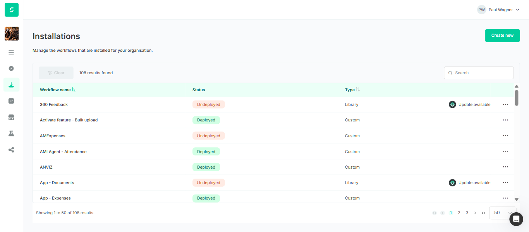Screen dimensions: 529x232
Task: Go to page 3 of results
Action: [467, 213]
